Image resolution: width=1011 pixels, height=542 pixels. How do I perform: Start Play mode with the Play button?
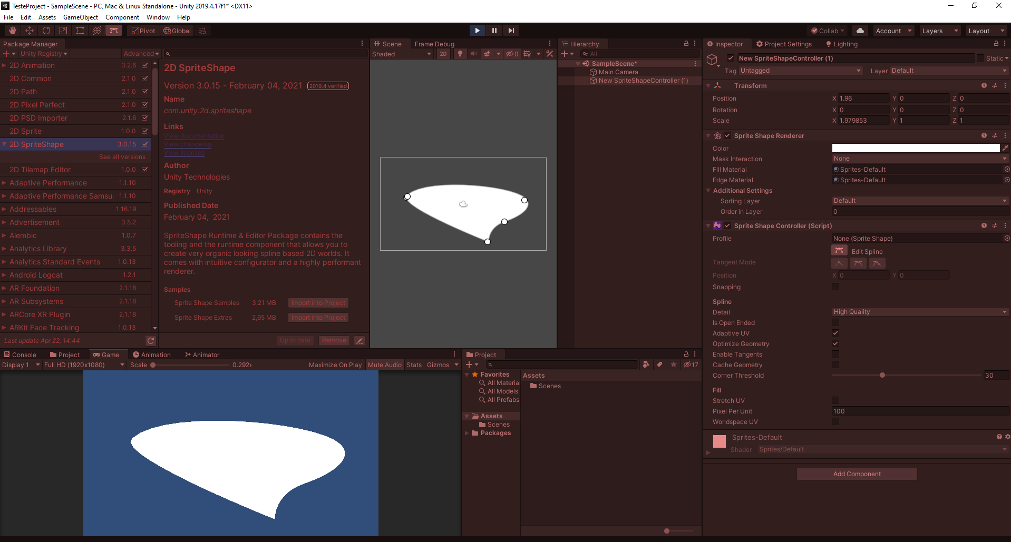click(477, 31)
